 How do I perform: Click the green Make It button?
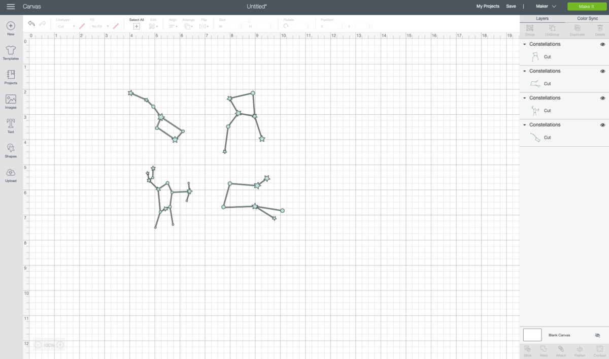[586, 7]
